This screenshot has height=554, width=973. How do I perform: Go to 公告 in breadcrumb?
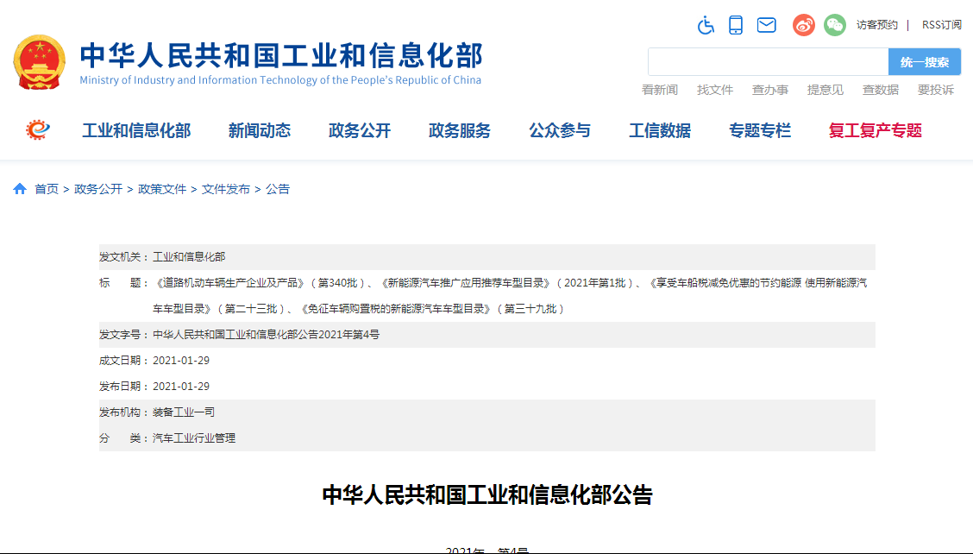[x=278, y=189]
